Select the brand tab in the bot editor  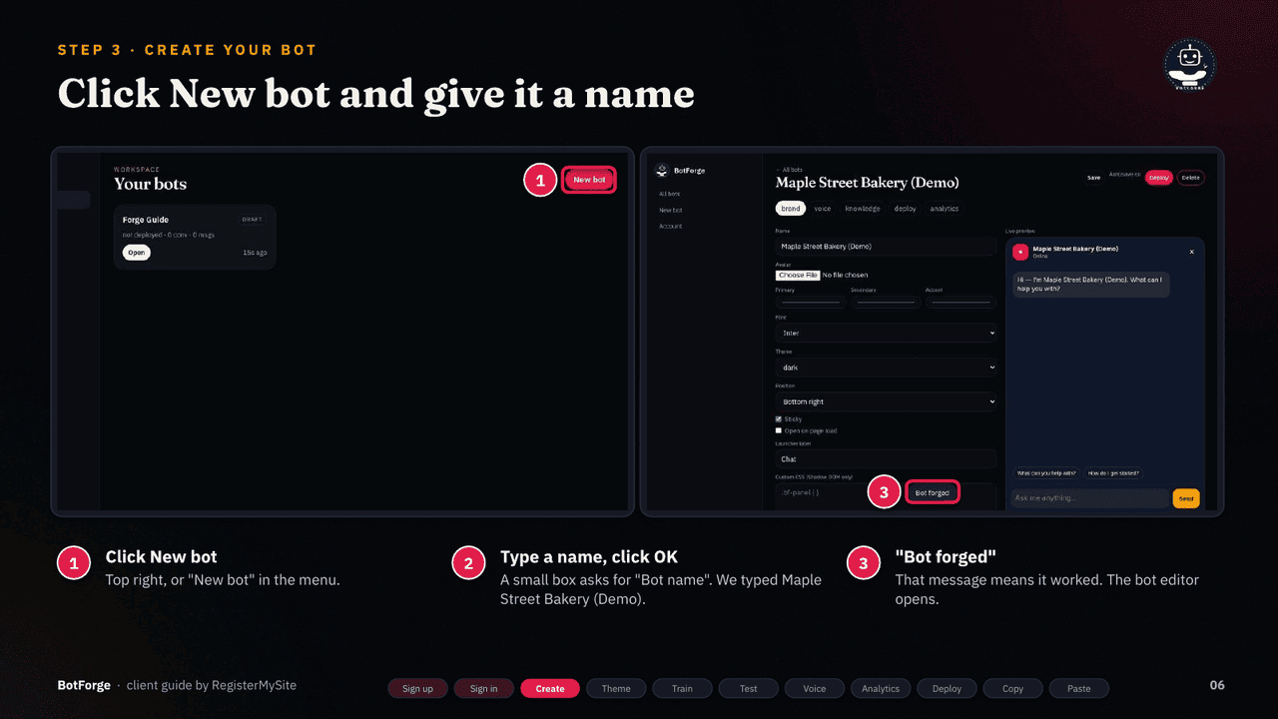pos(791,209)
